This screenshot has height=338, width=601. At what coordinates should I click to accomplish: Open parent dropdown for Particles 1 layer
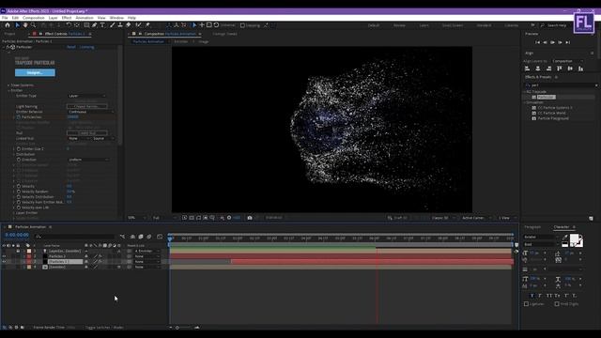click(x=146, y=262)
